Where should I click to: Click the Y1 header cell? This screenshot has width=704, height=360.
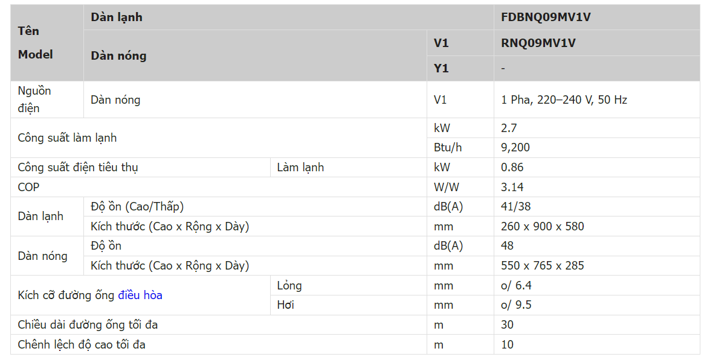coord(441,69)
